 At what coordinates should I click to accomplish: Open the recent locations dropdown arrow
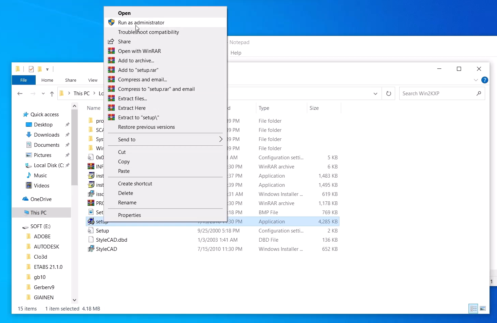coord(43,94)
